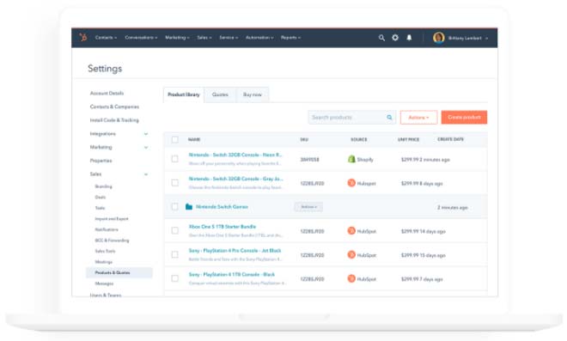
Task: Open Xbox One S 1TB Starter Bundle link
Action: [222, 227]
